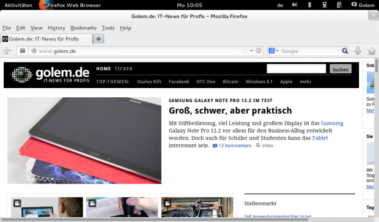This screenshot has height=222, width=379.
Task: Open the Tools menu
Action: (x=108, y=28)
